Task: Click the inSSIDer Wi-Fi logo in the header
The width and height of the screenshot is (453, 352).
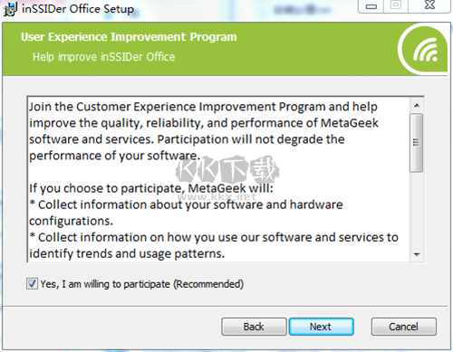Action: 425,50
